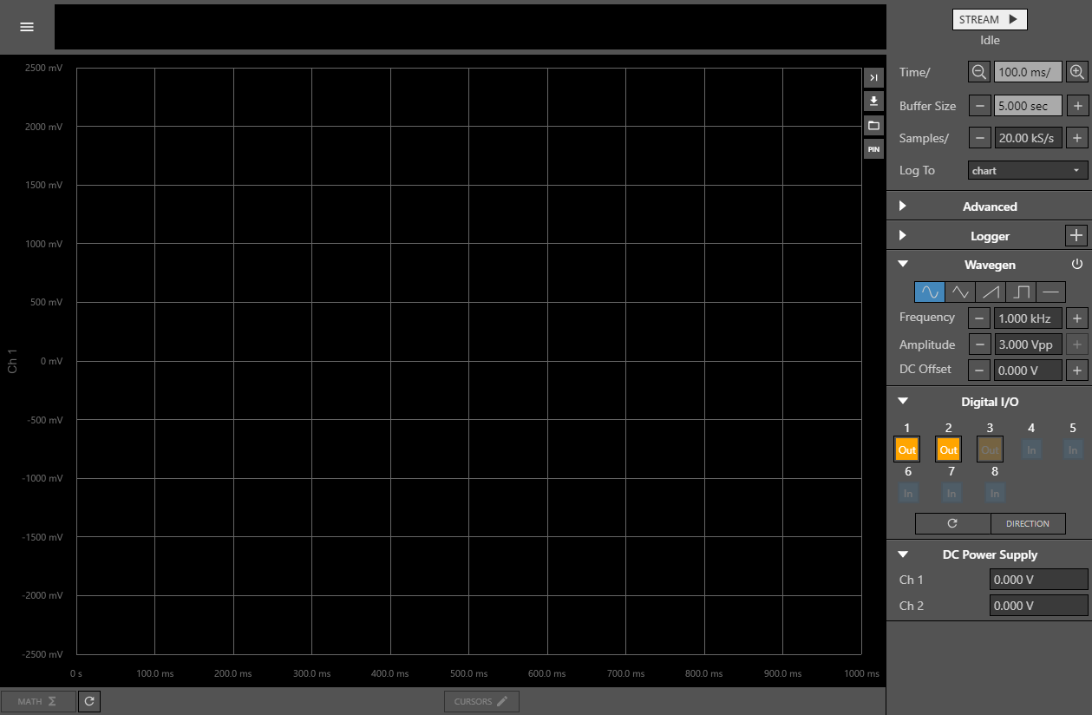The height and width of the screenshot is (715, 1092).
Task: Select the square waveform icon
Action: (1021, 292)
